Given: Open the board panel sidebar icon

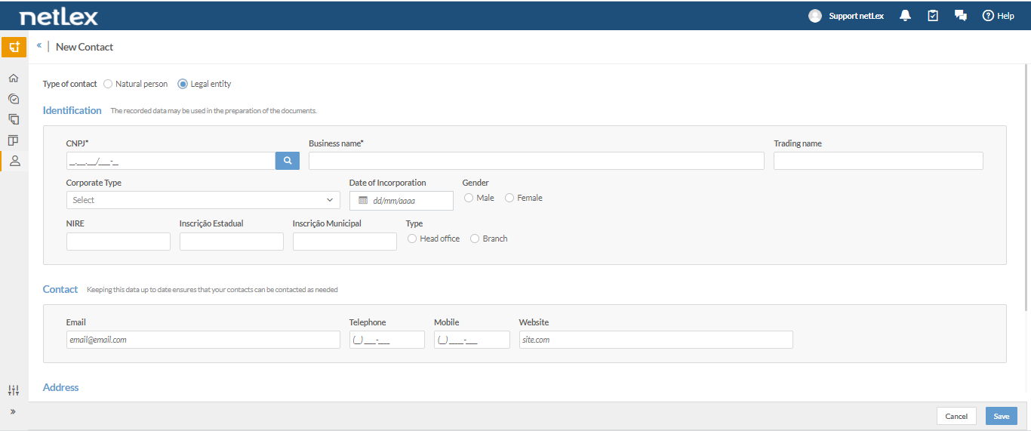Looking at the screenshot, I should pyautogui.click(x=14, y=140).
